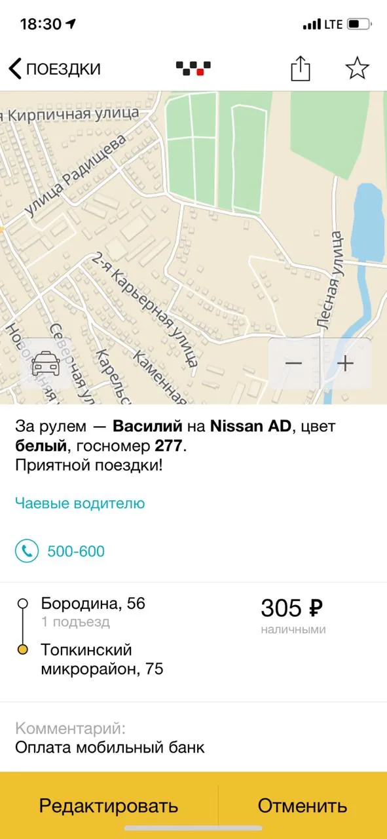Tap the share icon in header
The width and height of the screenshot is (387, 839).
click(x=300, y=68)
